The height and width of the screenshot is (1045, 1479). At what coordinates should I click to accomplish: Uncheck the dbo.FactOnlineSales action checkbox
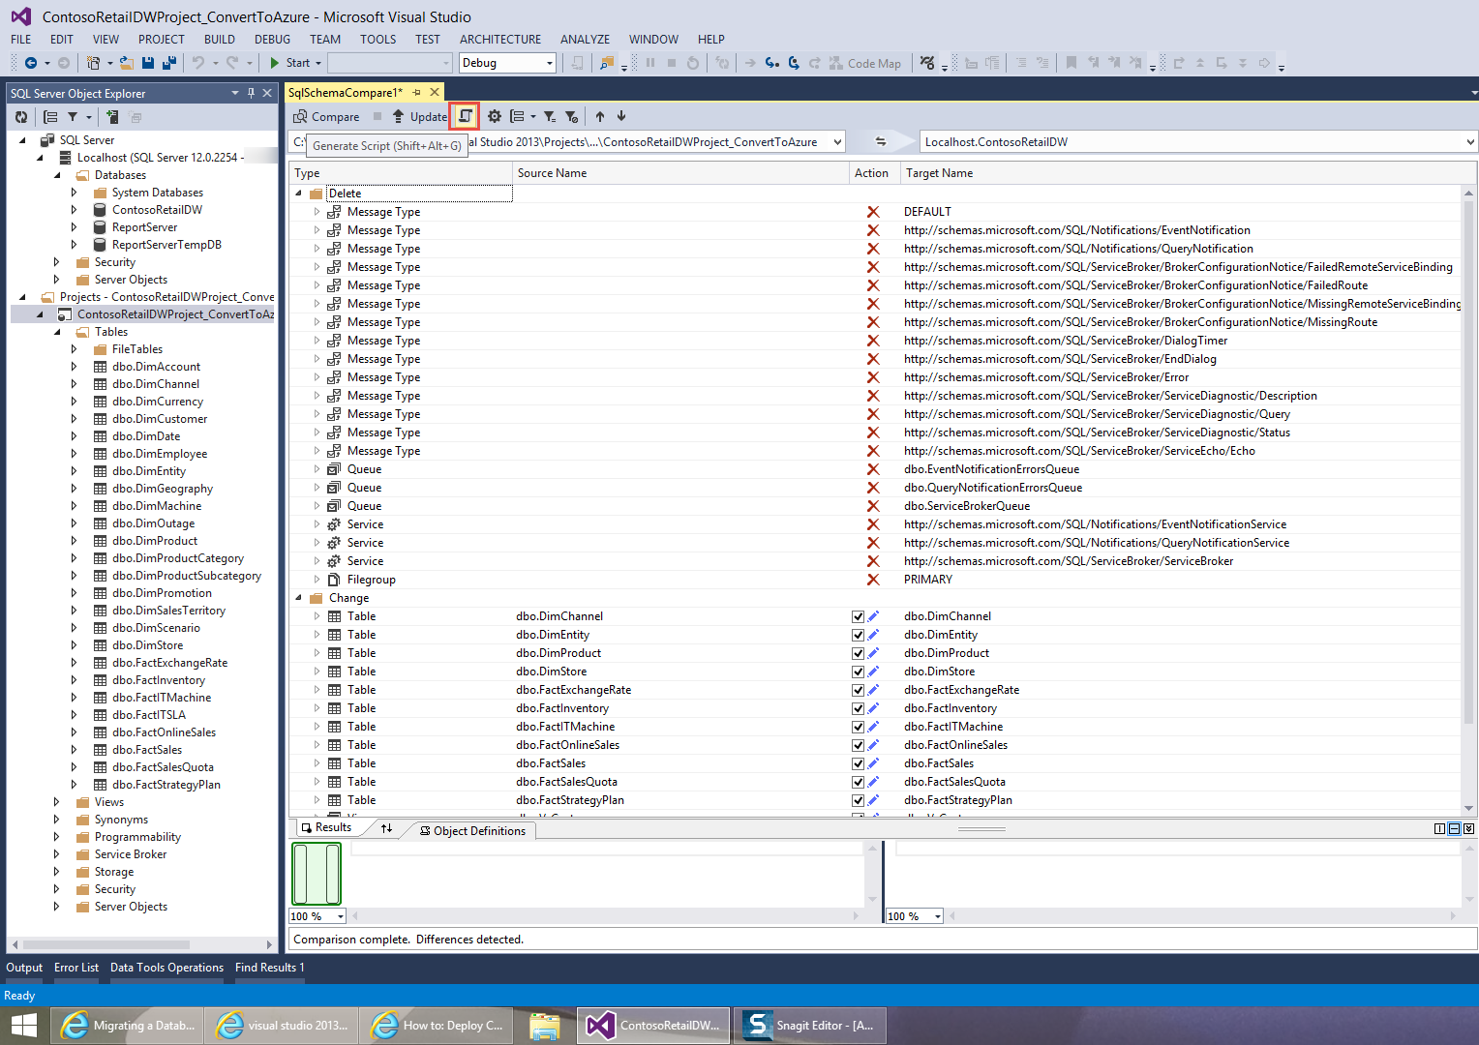[x=858, y=745]
